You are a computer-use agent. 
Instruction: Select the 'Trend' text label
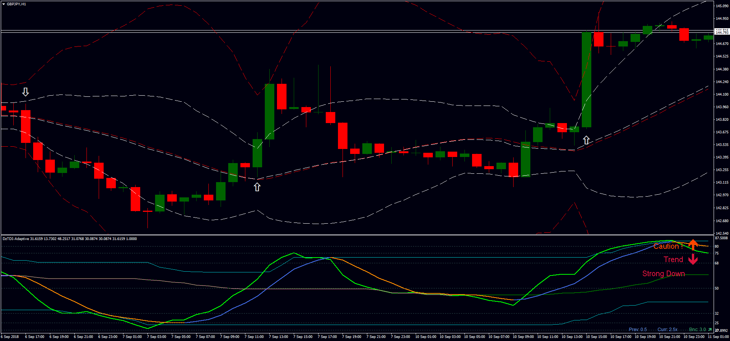click(673, 259)
